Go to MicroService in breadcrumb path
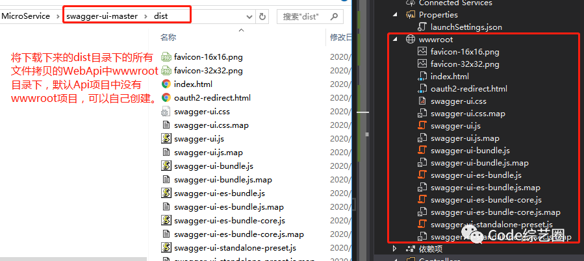584x261 pixels. [x=26, y=16]
